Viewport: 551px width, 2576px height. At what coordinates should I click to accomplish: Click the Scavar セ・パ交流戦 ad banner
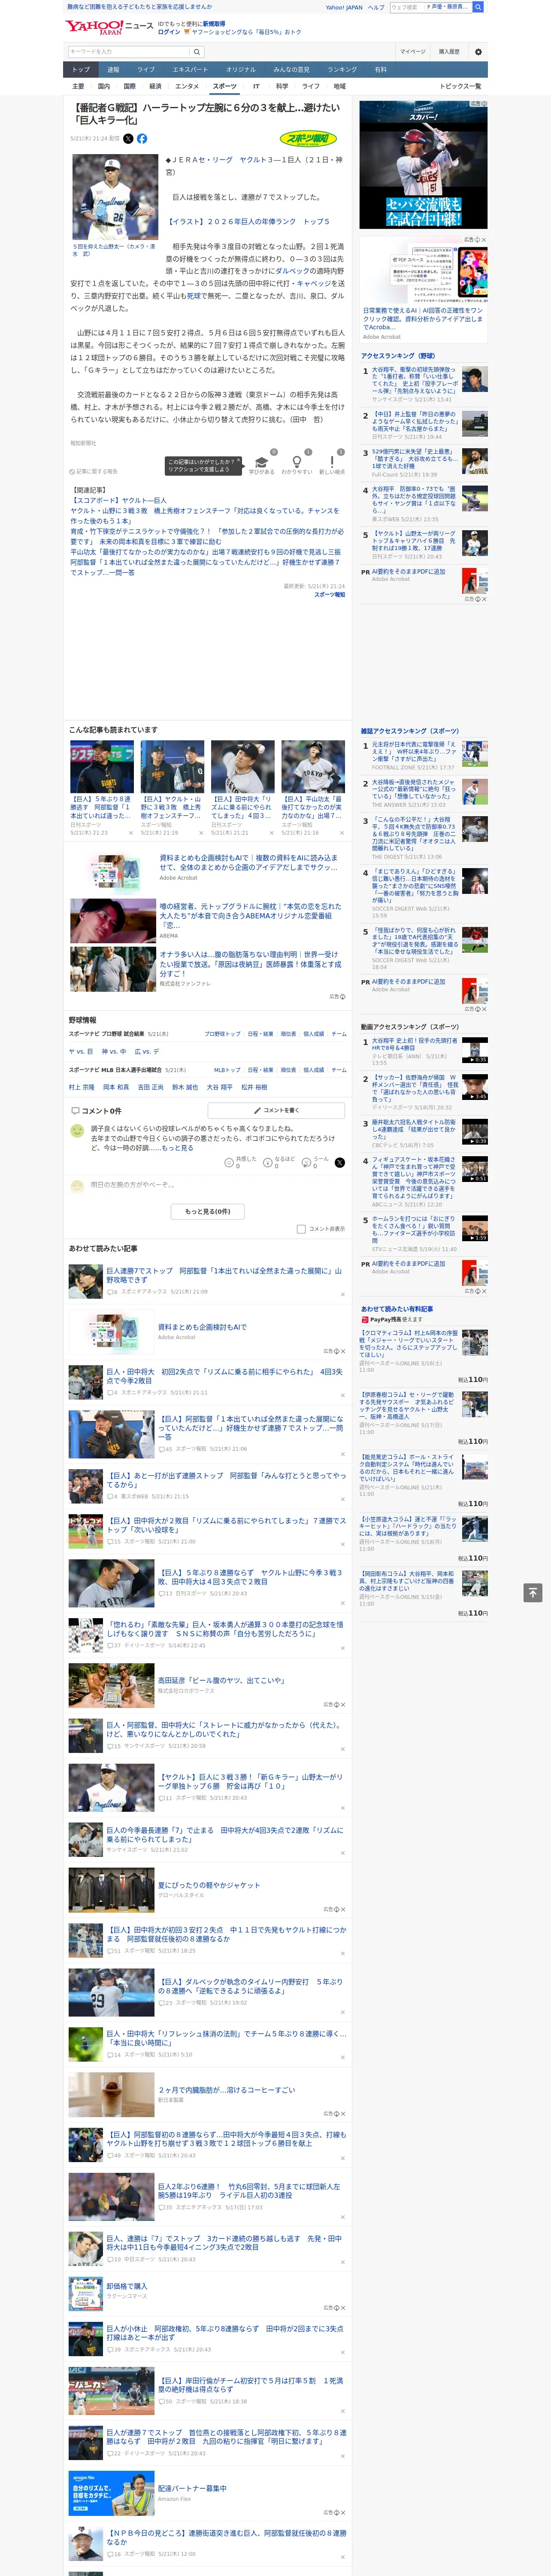[x=424, y=165]
